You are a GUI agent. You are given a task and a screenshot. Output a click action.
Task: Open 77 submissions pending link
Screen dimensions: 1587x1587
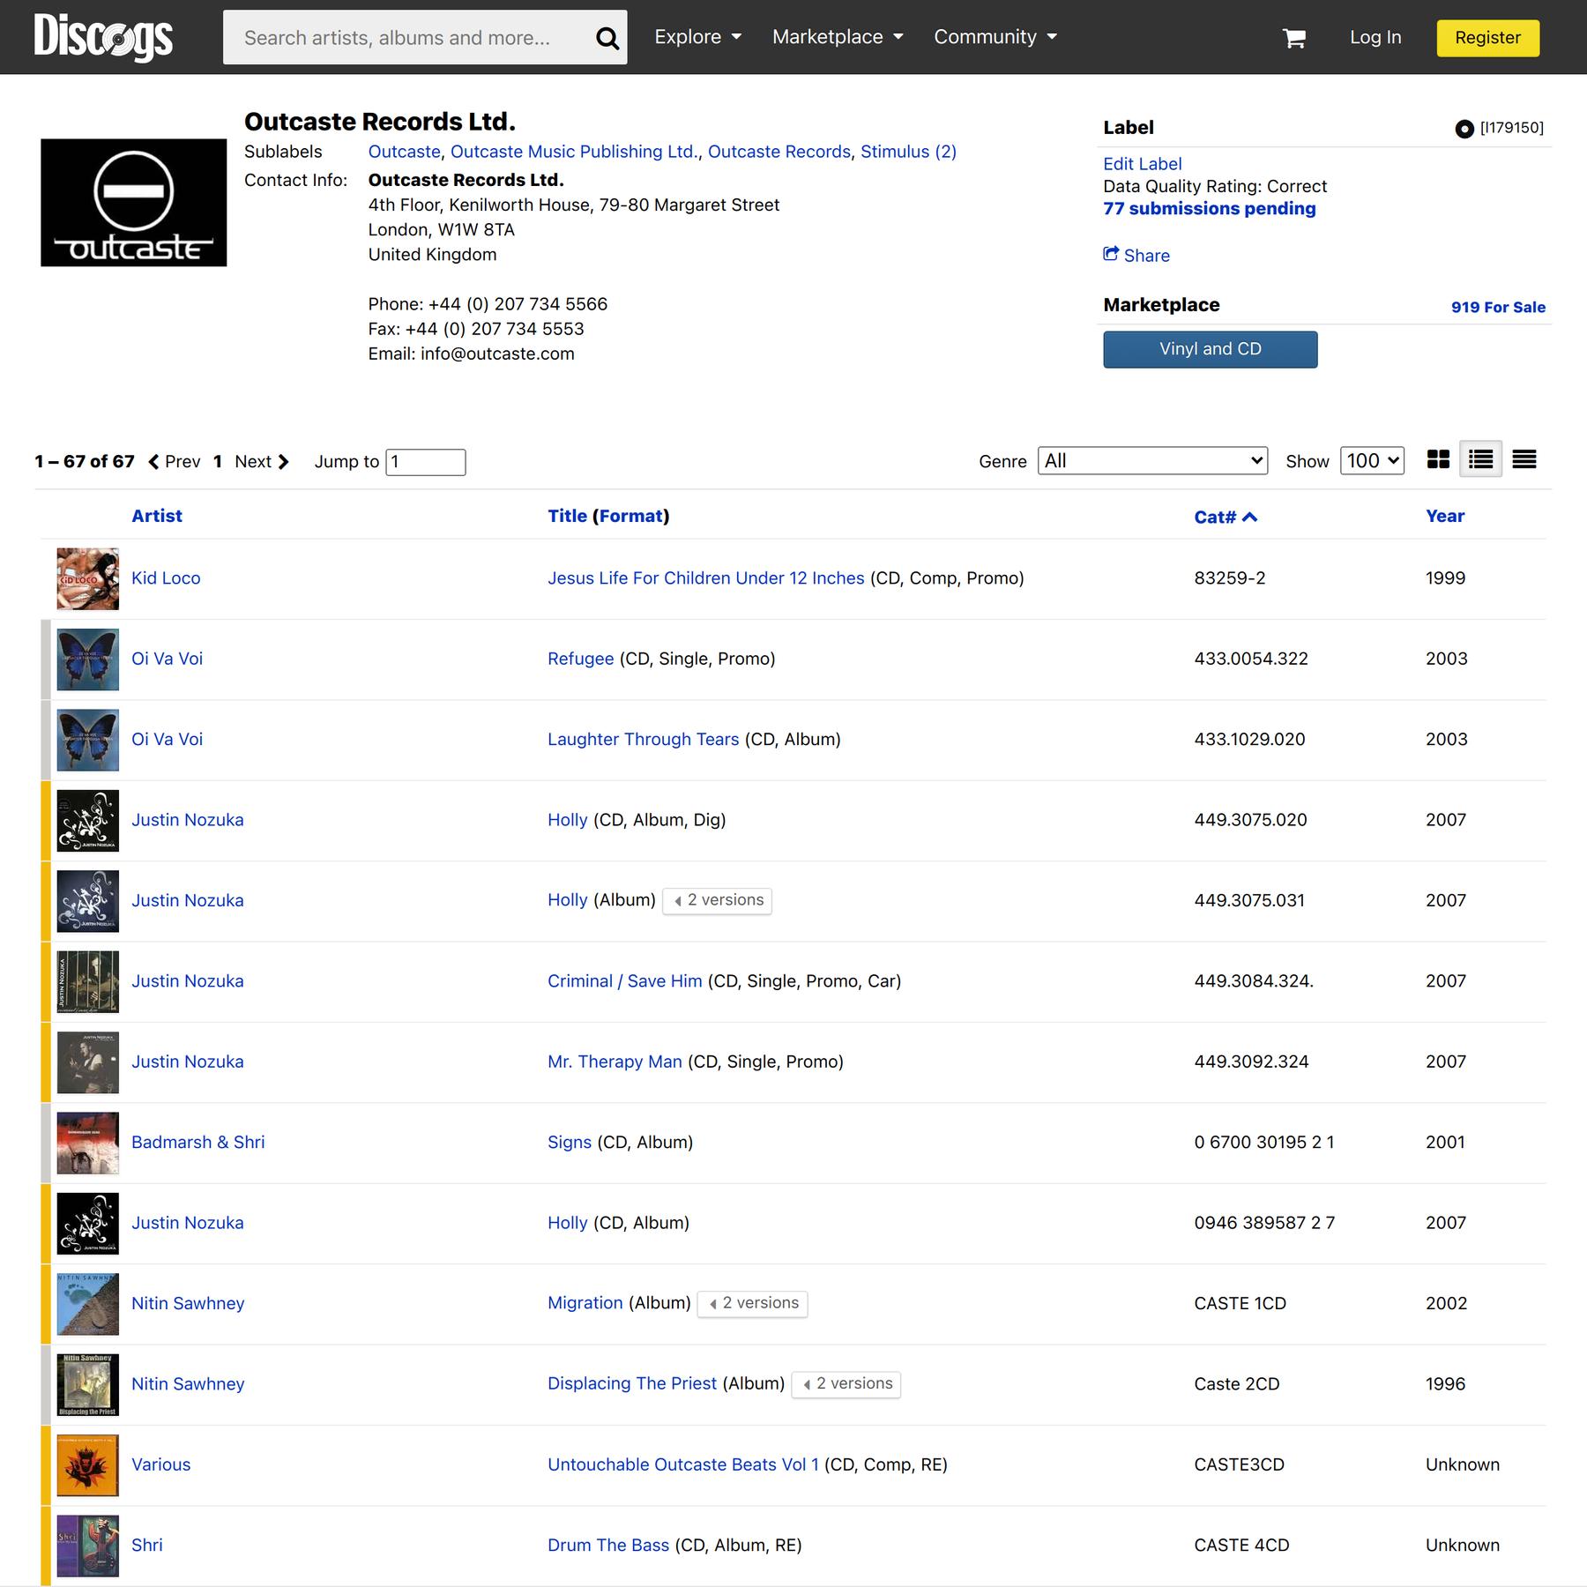pyautogui.click(x=1209, y=209)
